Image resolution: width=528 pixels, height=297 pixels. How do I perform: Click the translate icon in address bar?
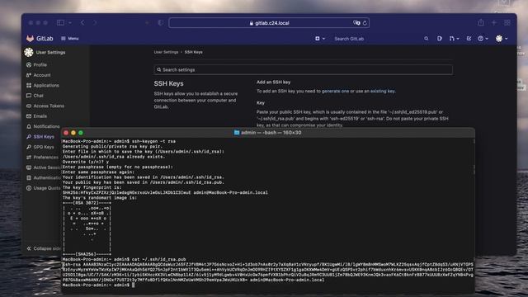[356, 23]
